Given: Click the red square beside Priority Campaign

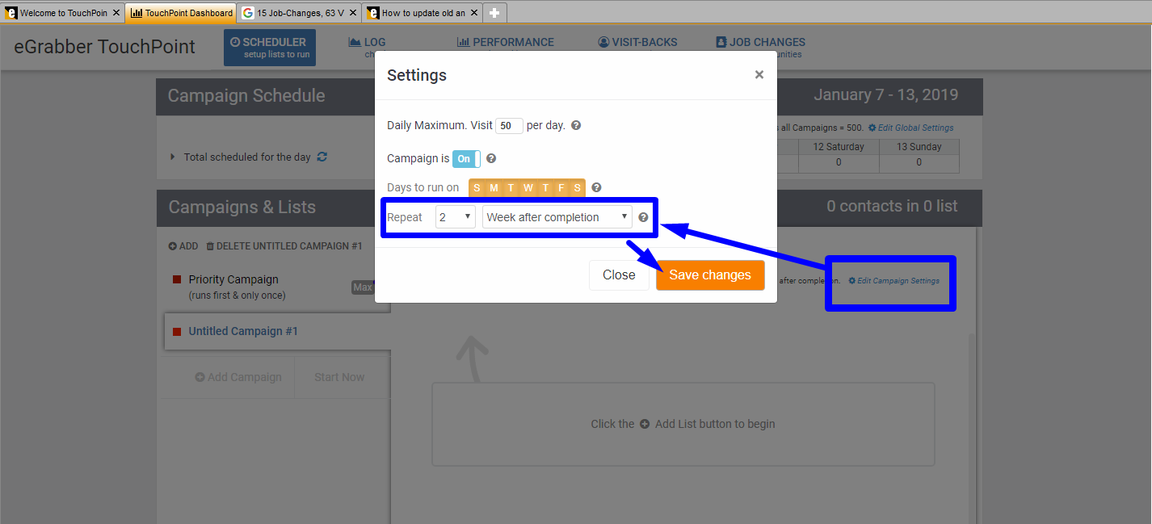Looking at the screenshot, I should (177, 279).
